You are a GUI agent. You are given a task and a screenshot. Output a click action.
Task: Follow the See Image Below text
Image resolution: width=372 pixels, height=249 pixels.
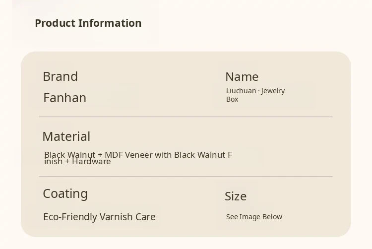click(254, 217)
